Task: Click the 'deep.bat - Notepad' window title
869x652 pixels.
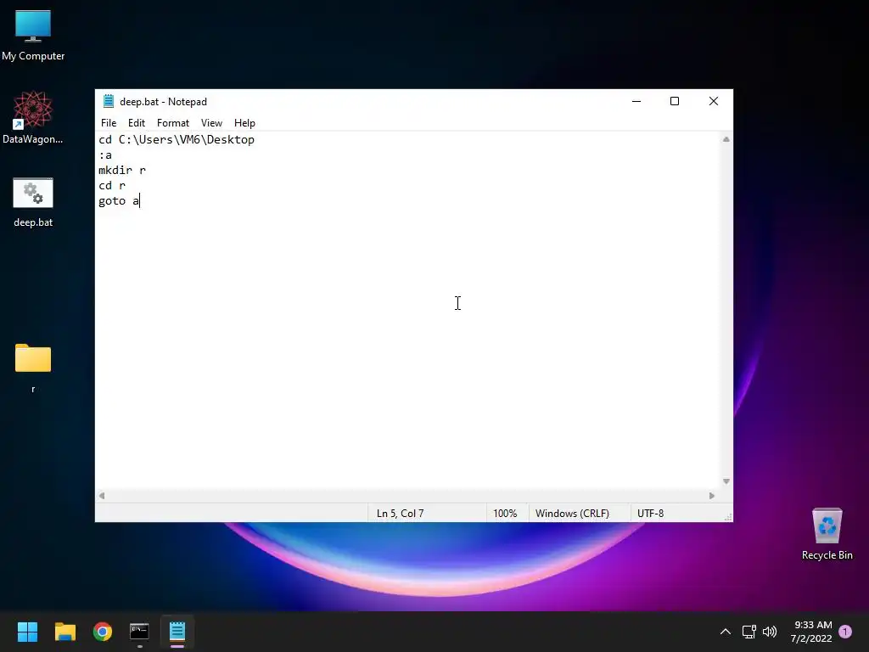Action: pyautogui.click(x=164, y=102)
